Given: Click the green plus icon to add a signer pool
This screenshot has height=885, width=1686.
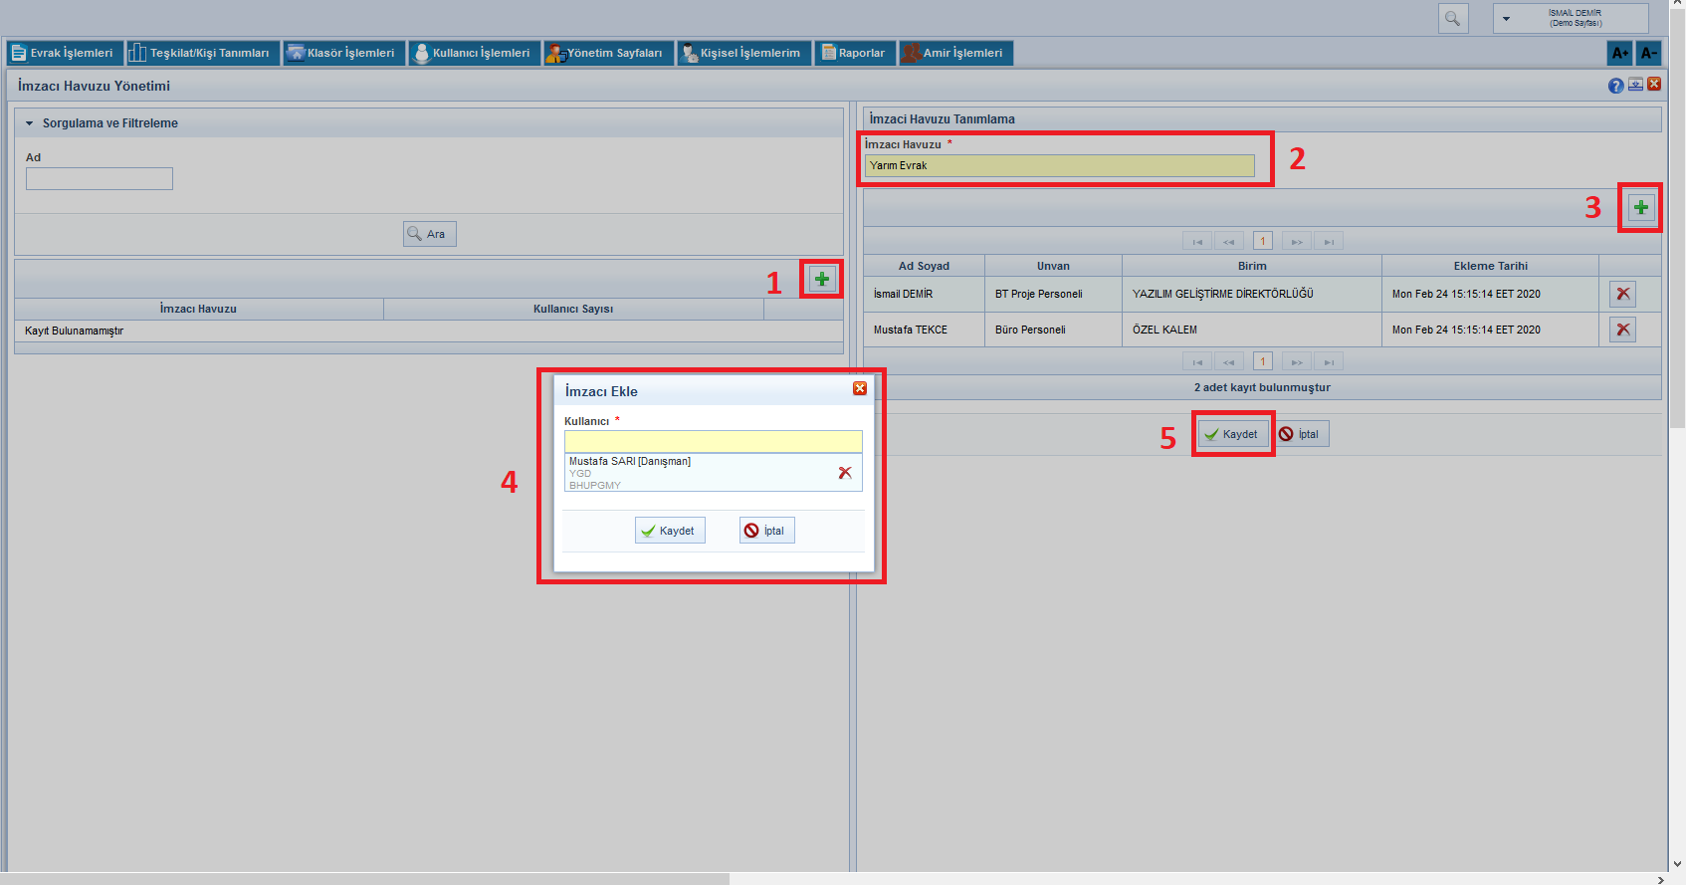Looking at the screenshot, I should coord(821,279).
